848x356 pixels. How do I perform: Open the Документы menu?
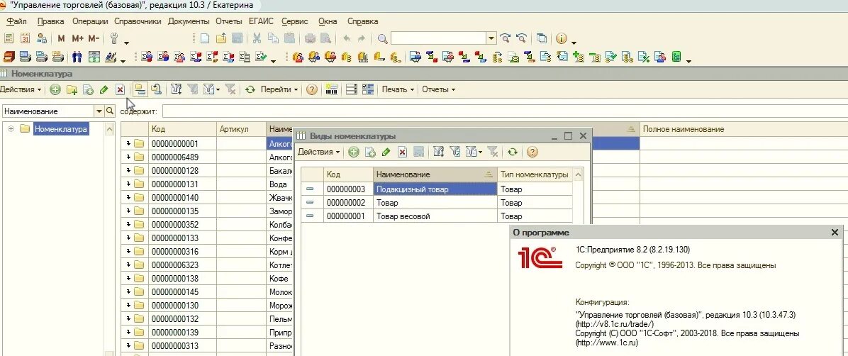click(189, 21)
